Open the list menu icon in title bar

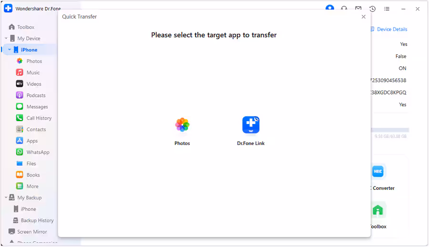(387, 9)
